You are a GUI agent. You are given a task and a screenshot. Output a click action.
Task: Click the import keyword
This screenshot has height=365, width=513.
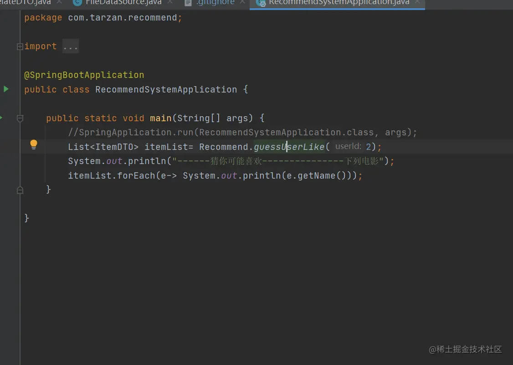(x=41, y=46)
